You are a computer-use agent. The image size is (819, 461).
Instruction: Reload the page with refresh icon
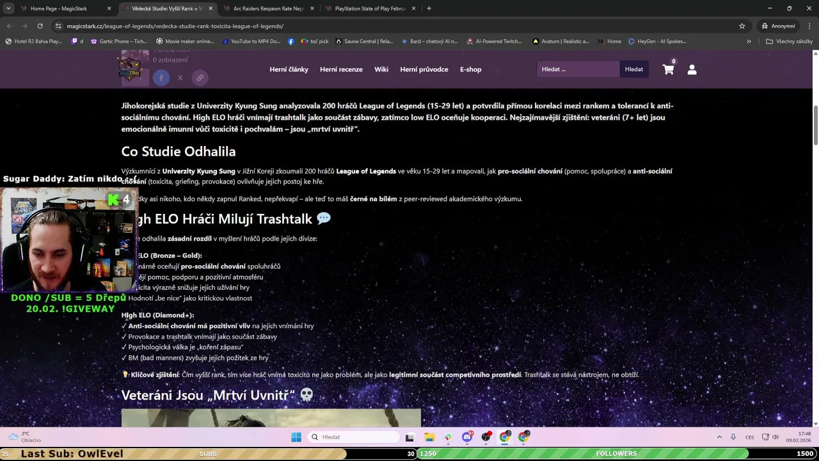(x=40, y=26)
